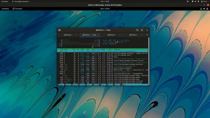Click the Load average readout
This screenshot has width=210, height=118.
point(115,42)
